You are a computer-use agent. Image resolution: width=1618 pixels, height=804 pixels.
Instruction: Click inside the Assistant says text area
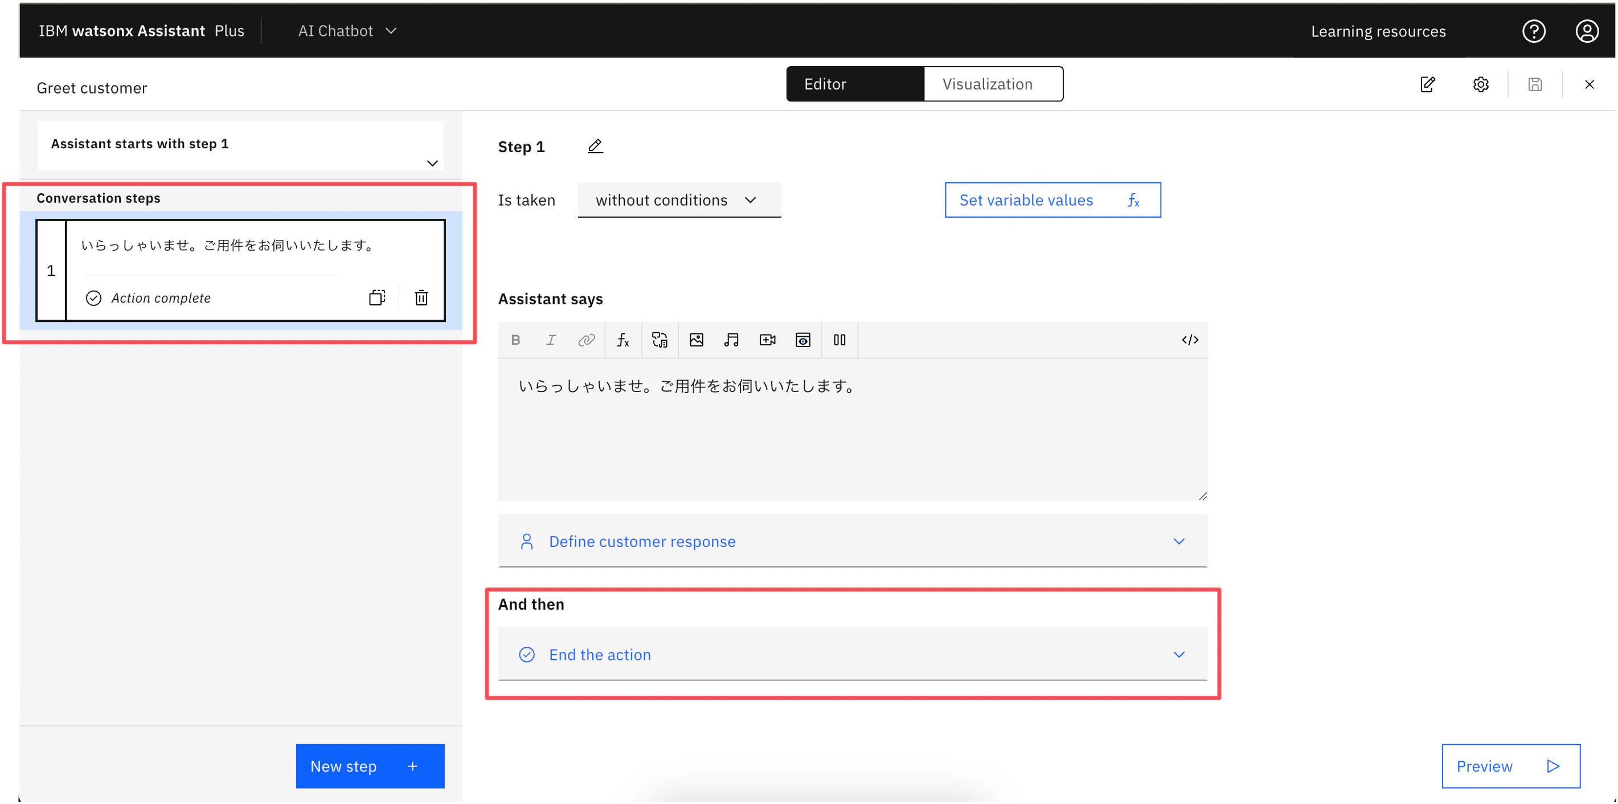click(x=851, y=434)
